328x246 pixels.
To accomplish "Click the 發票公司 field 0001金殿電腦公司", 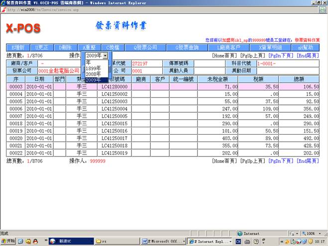I will (x=59, y=71).
